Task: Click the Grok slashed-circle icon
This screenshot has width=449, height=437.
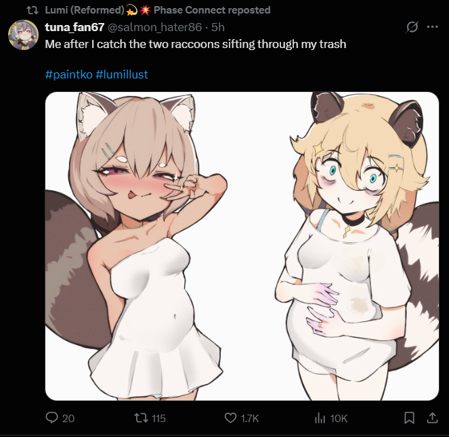Action: click(412, 27)
